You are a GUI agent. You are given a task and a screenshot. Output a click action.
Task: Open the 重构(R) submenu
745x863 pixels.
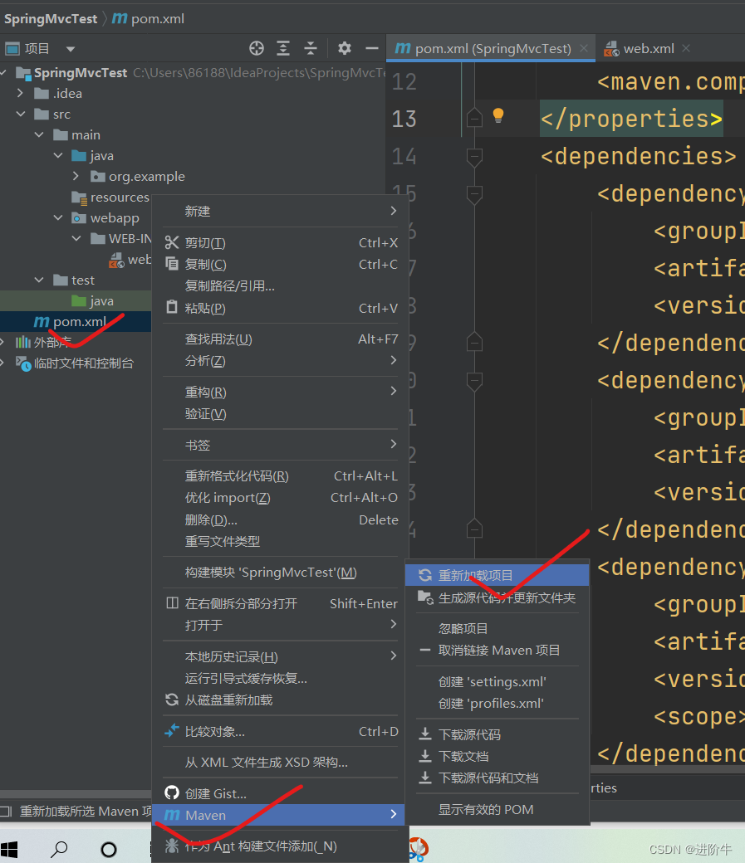(x=281, y=392)
